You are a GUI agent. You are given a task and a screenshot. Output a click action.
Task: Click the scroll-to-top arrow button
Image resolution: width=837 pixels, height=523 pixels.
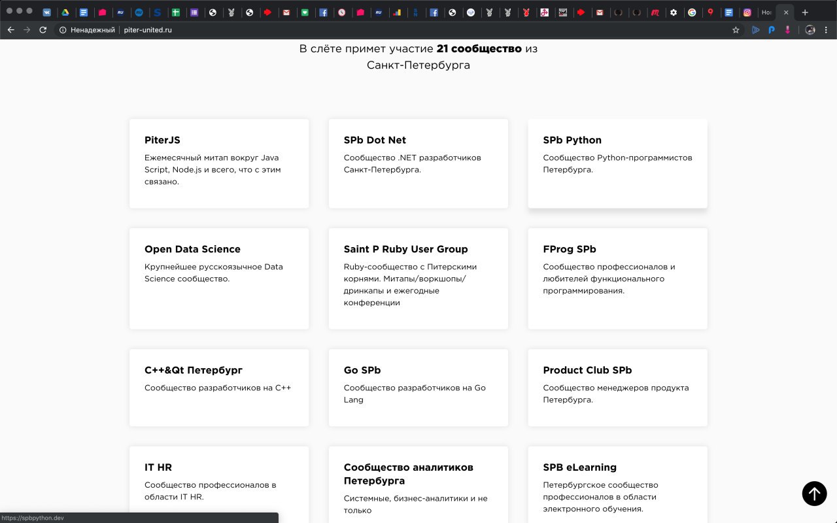(x=814, y=494)
